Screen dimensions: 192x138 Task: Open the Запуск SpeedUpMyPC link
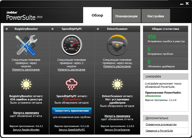point(72,130)
